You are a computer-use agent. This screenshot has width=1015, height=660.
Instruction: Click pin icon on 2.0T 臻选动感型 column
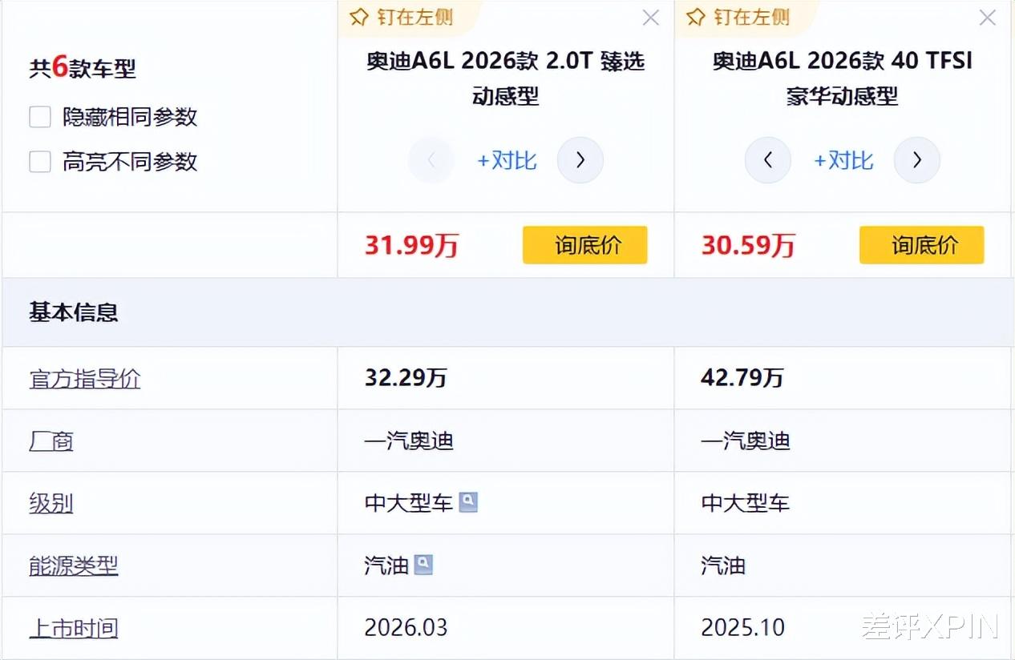pos(359,17)
